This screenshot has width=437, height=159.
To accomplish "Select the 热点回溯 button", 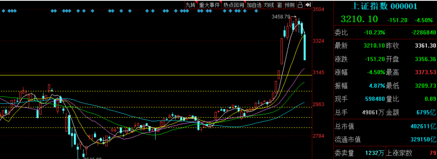I will [234, 5].
